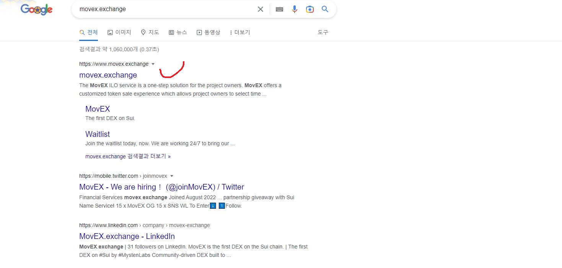
Task: Open the movex.exchange result title
Action: pyautogui.click(x=108, y=75)
